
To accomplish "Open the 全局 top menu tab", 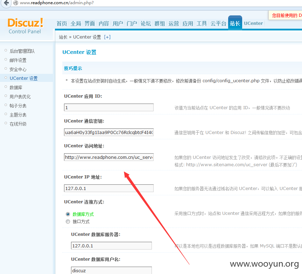I will (x=76, y=23).
